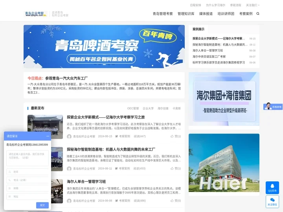Select the OEC管理 tag tab
The image size is (283, 212).
coord(133,108)
